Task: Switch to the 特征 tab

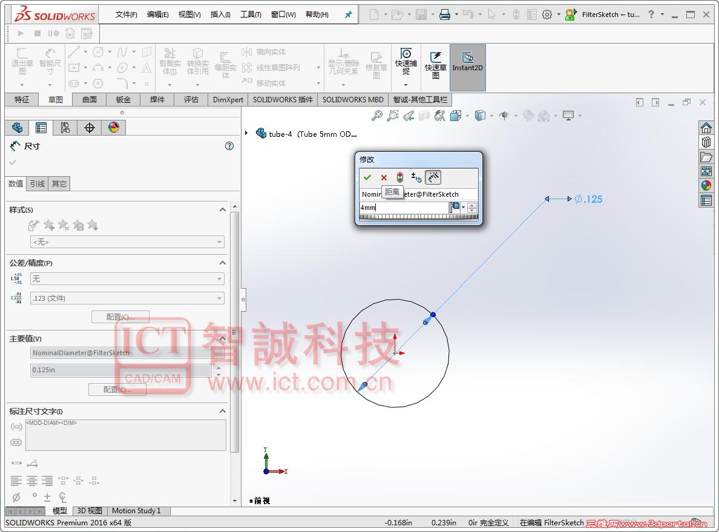Action: [22, 99]
